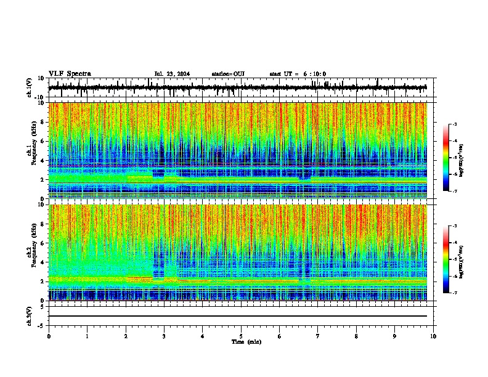The width and height of the screenshot is (488, 377).
Task: Click the ch.1 spectrogram color bar
Action: click(446, 158)
